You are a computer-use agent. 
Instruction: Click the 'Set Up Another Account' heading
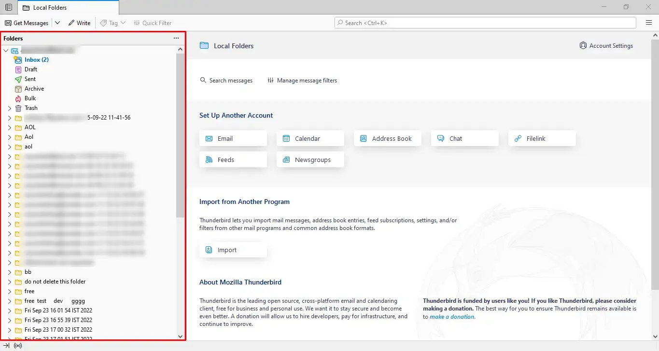236,115
